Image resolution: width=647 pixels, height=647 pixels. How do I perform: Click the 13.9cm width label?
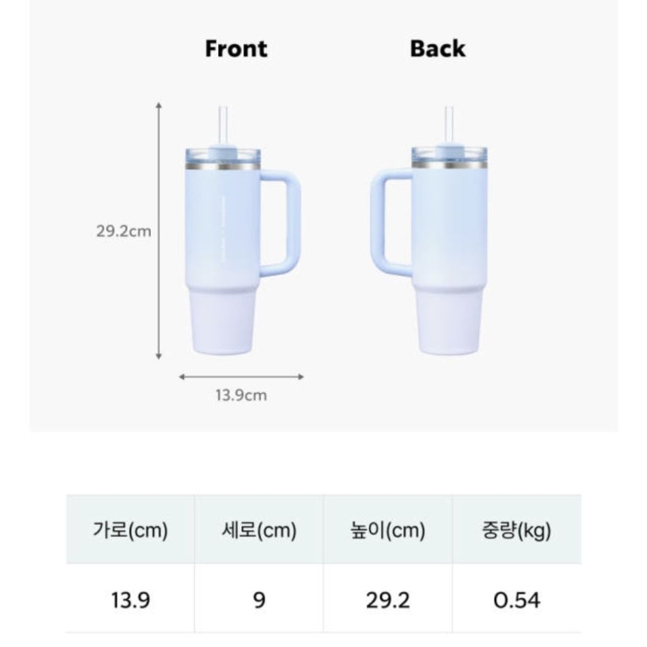click(x=241, y=396)
